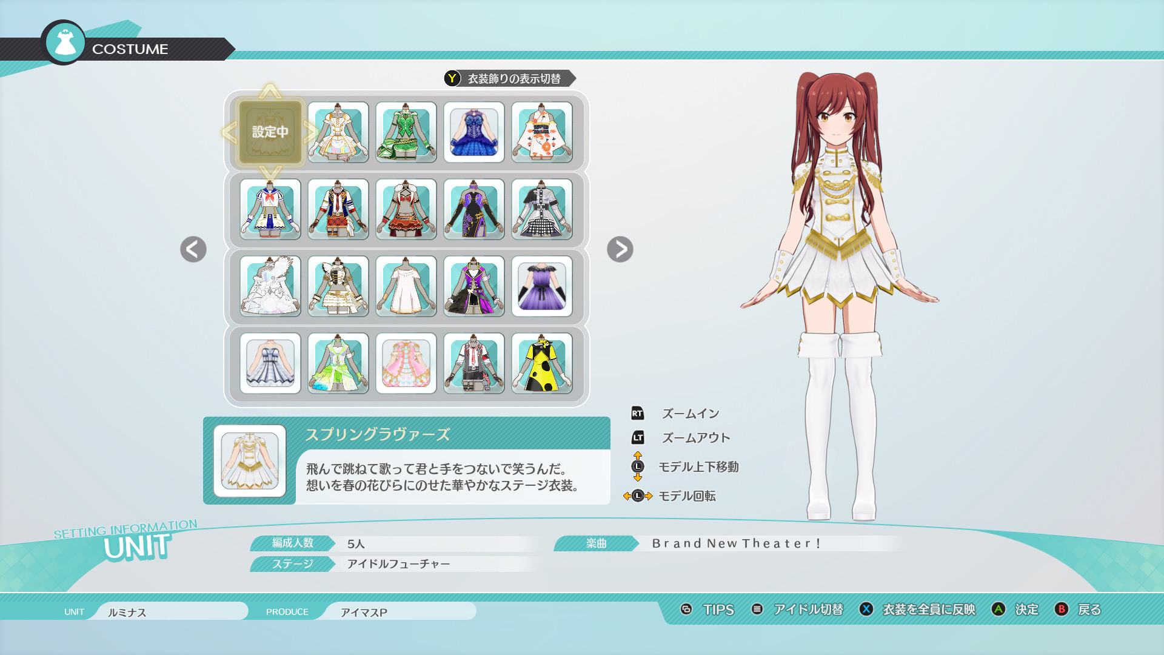Click the ズームイン text label
1164x655 pixels.
pos(691,414)
